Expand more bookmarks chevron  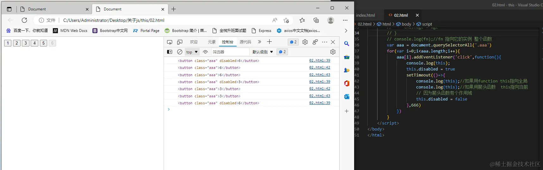pyautogui.click(x=346, y=31)
